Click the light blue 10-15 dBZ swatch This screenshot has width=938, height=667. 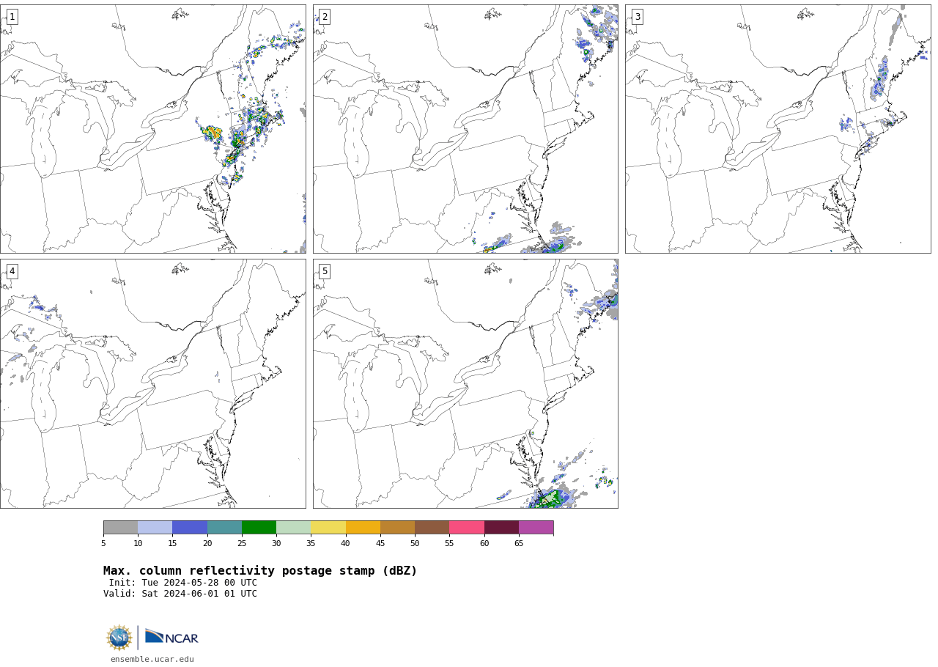[155, 528]
